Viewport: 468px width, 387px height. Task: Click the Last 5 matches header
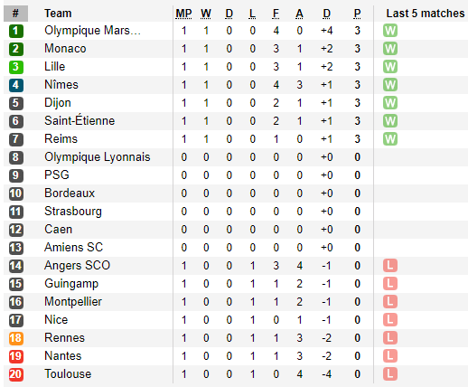pos(426,14)
